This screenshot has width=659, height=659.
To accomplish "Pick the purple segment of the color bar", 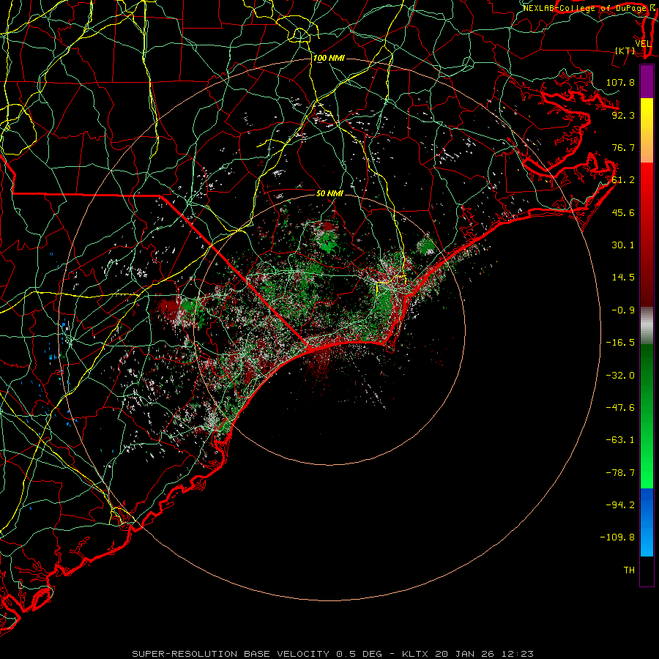I will 647,82.
